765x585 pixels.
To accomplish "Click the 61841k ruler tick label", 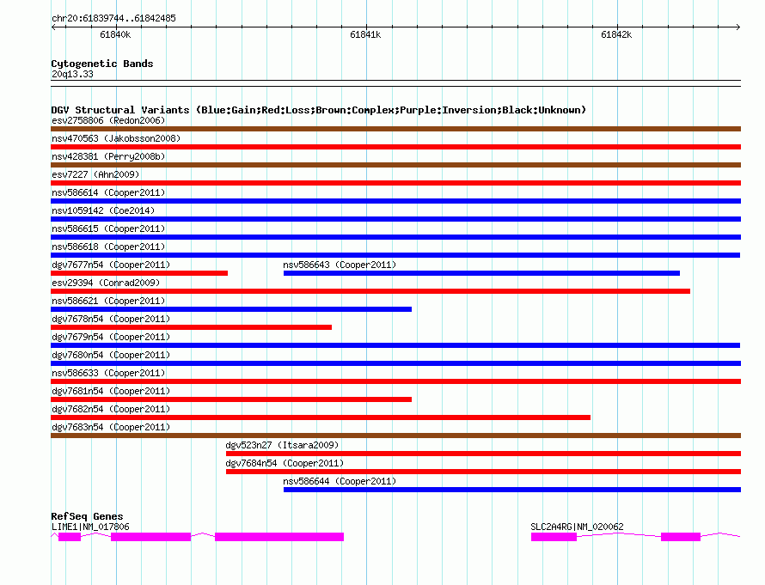I will tap(365, 34).
